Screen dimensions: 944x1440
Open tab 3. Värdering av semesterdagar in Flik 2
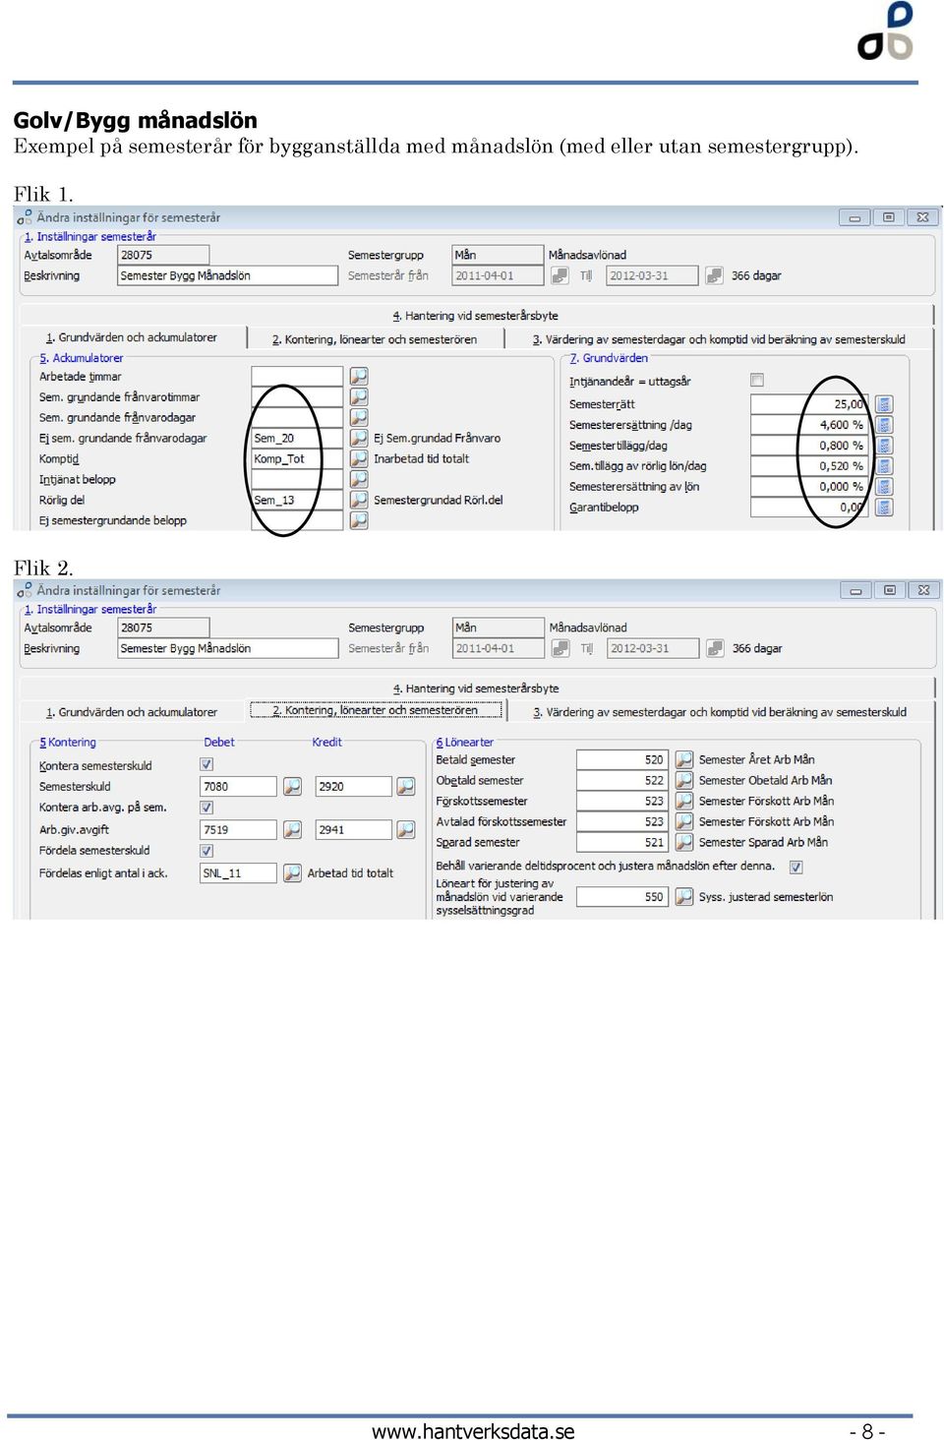(x=720, y=712)
